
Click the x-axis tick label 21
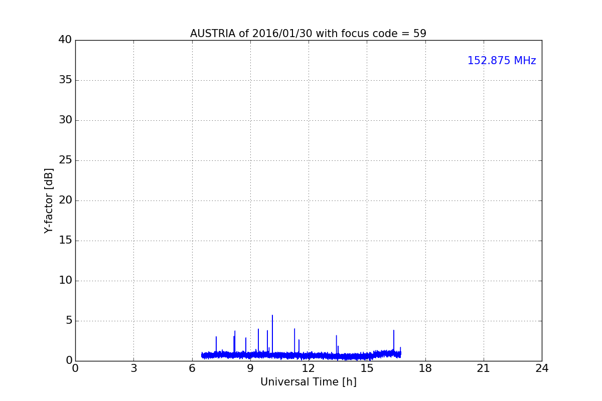[484, 368]
